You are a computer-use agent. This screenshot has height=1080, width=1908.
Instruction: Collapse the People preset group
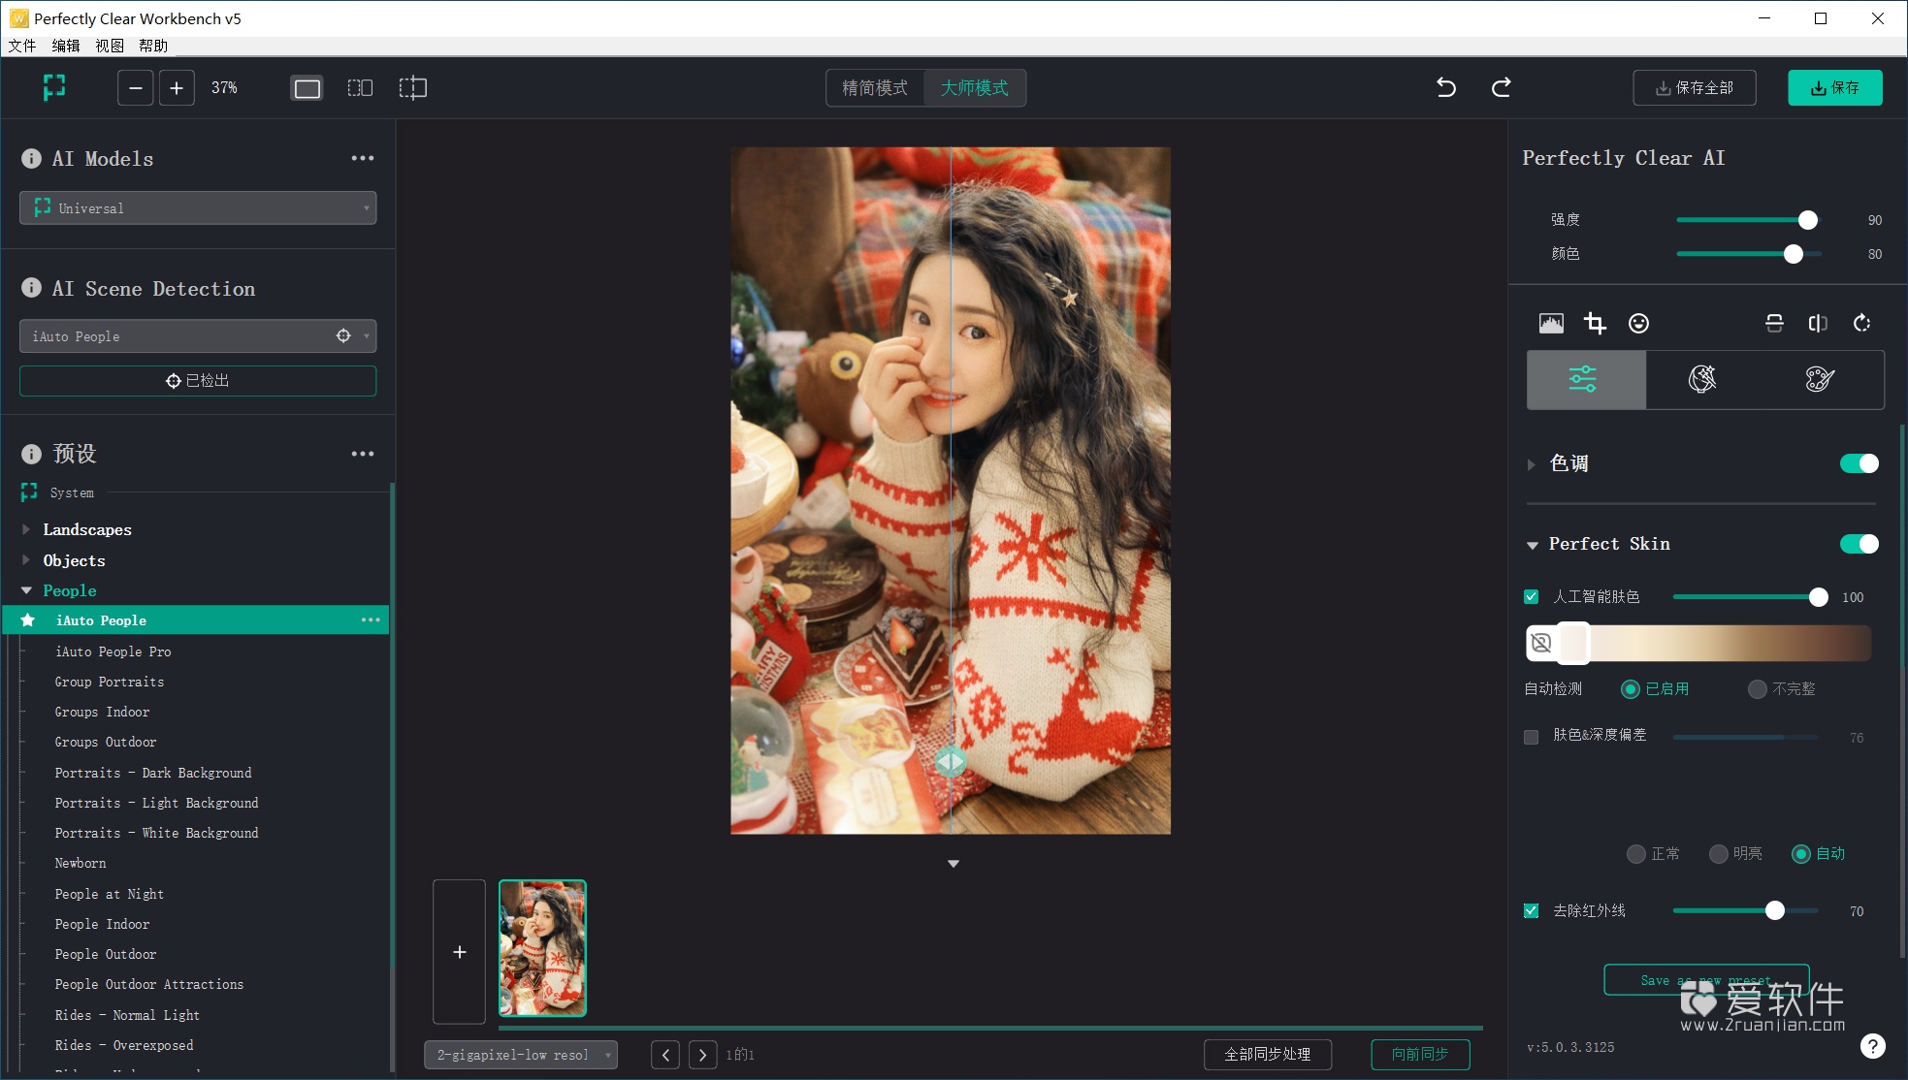coord(25,590)
